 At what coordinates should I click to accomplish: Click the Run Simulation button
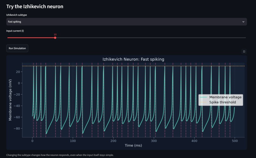[x=17, y=48]
